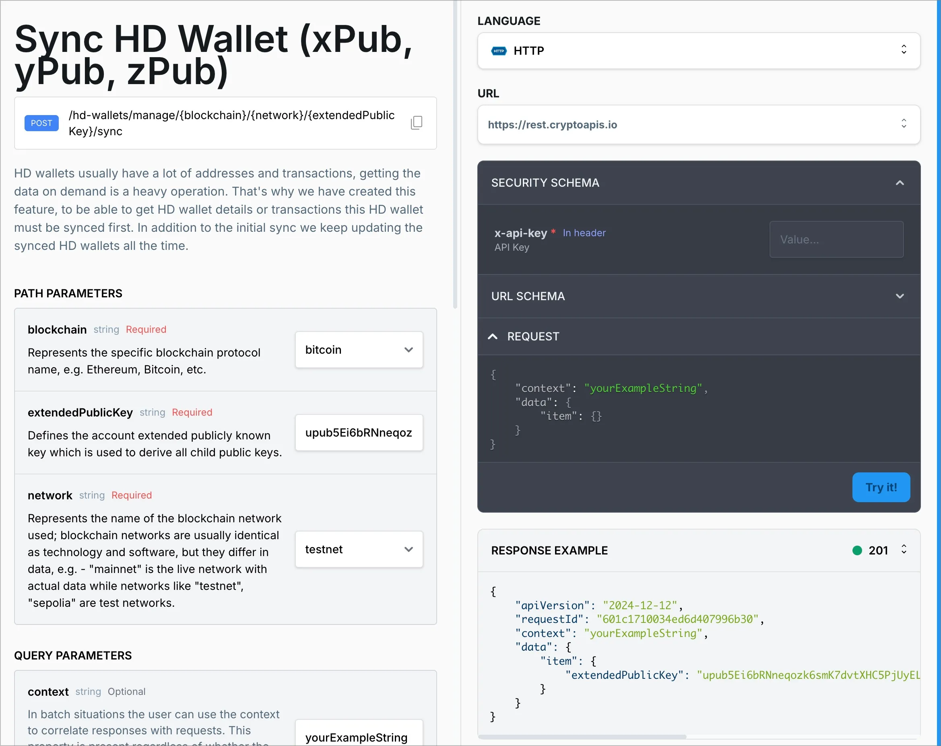Screen dimensions: 941x746
Task: Expand the URL SCHEMA section
Action: tap(698, 296)
